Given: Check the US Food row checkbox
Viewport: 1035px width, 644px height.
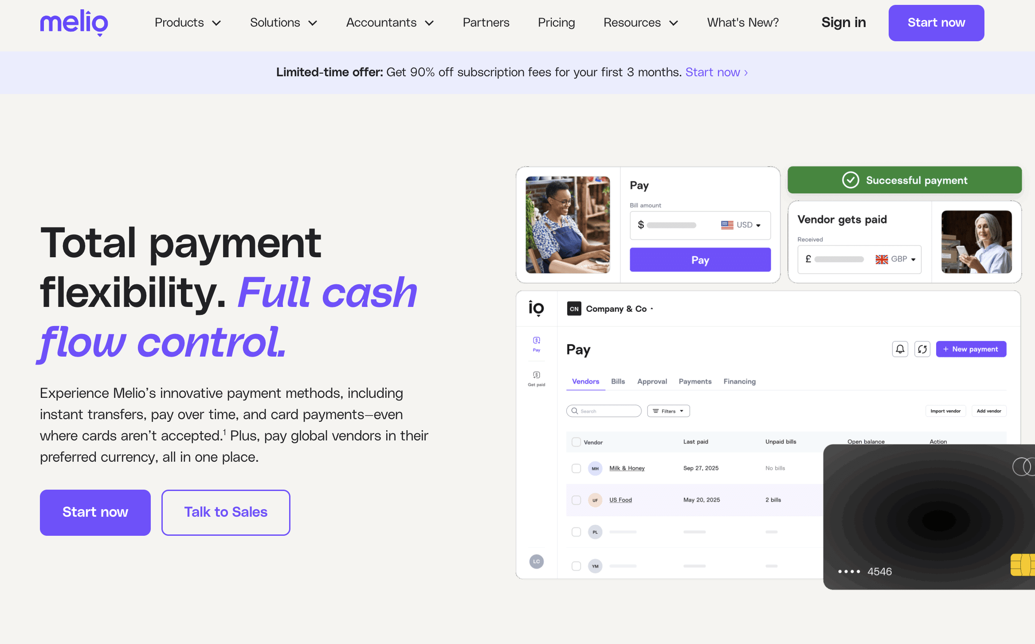Looking at the screenshot, I should 576,500.
